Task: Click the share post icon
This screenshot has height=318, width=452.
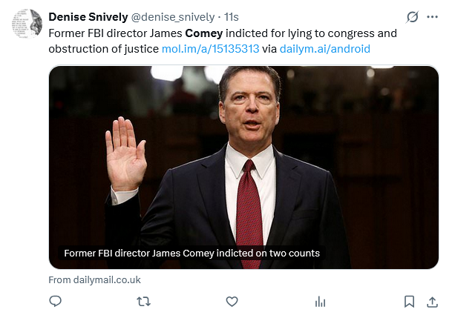Action: click(433, 301)
